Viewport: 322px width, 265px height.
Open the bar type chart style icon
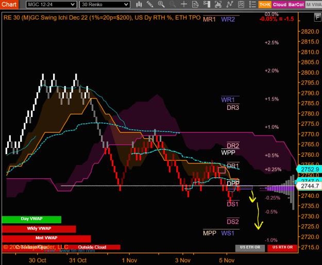pyautogui.click(x=139, y=4)
